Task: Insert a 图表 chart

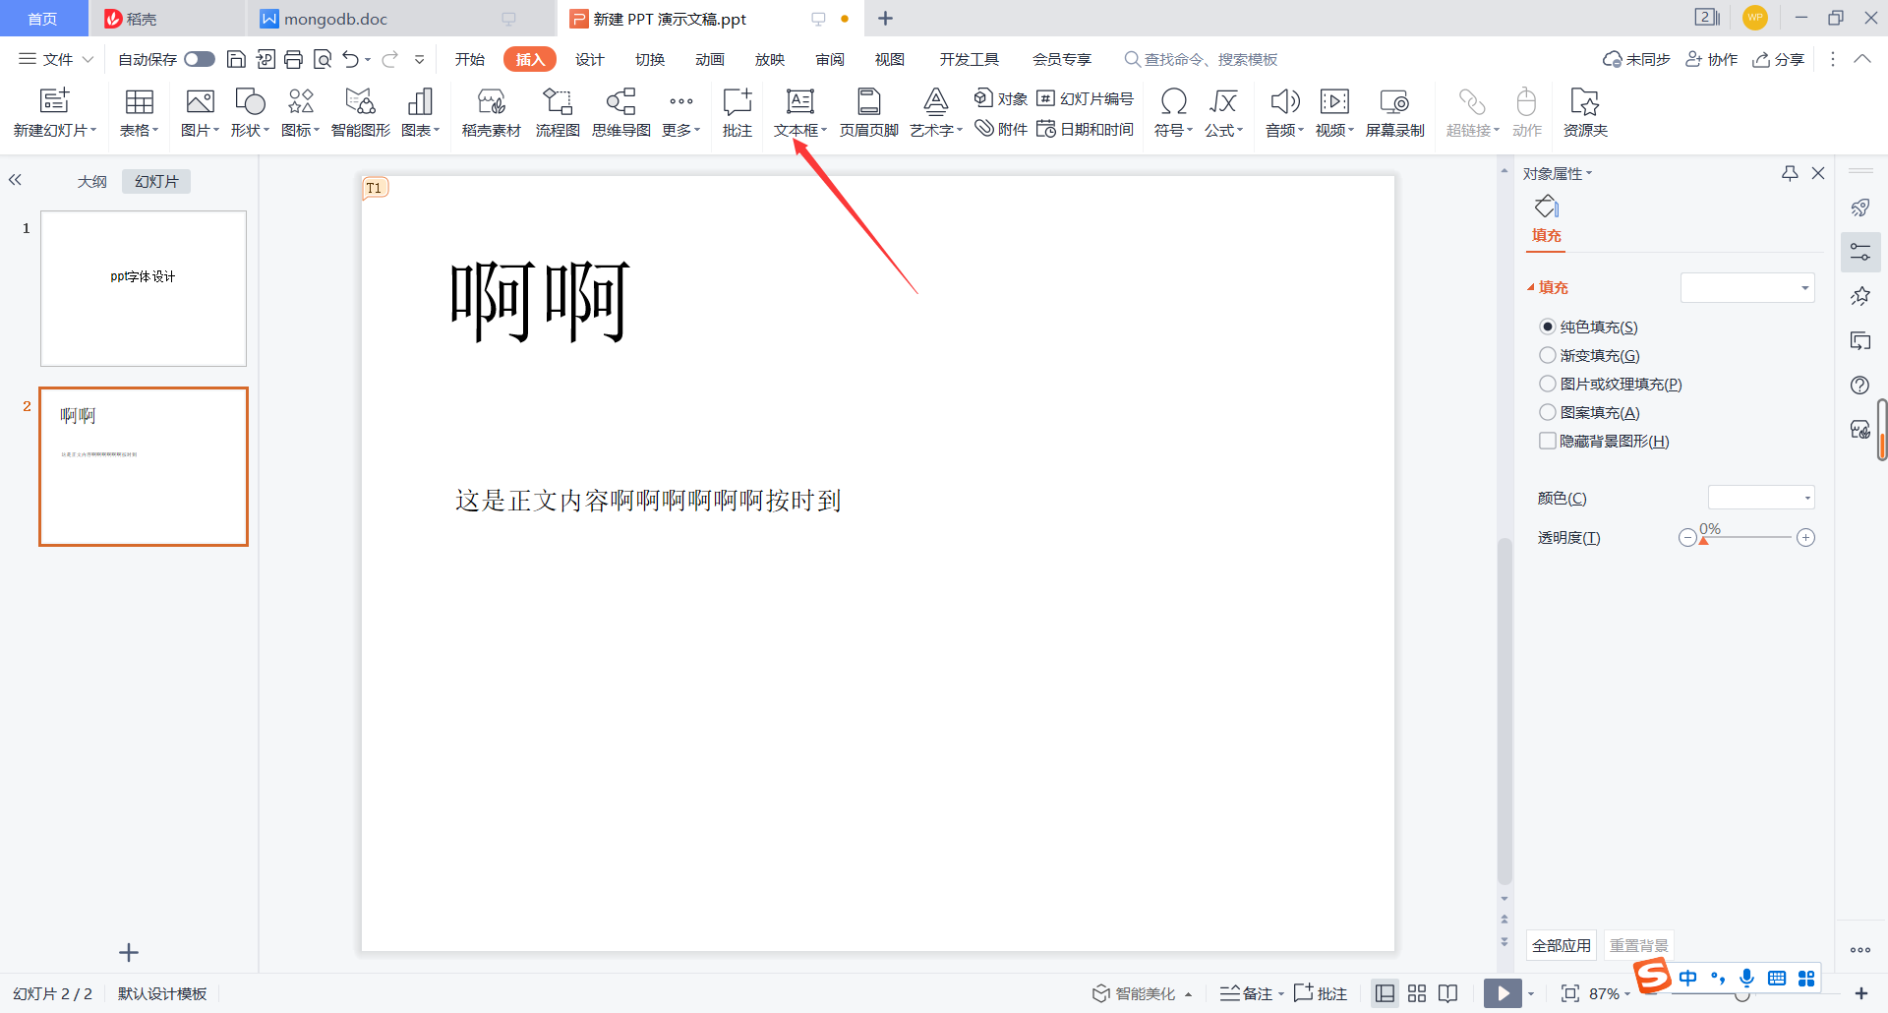Action: pyautogui.click(x=420, y=112)
